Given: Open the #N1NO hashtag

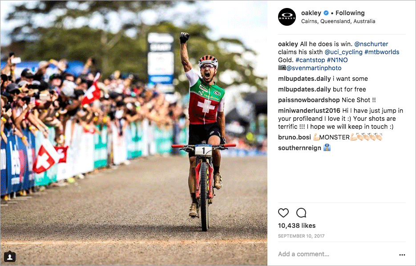Looking at the screenshot, I should coord(337,60).
